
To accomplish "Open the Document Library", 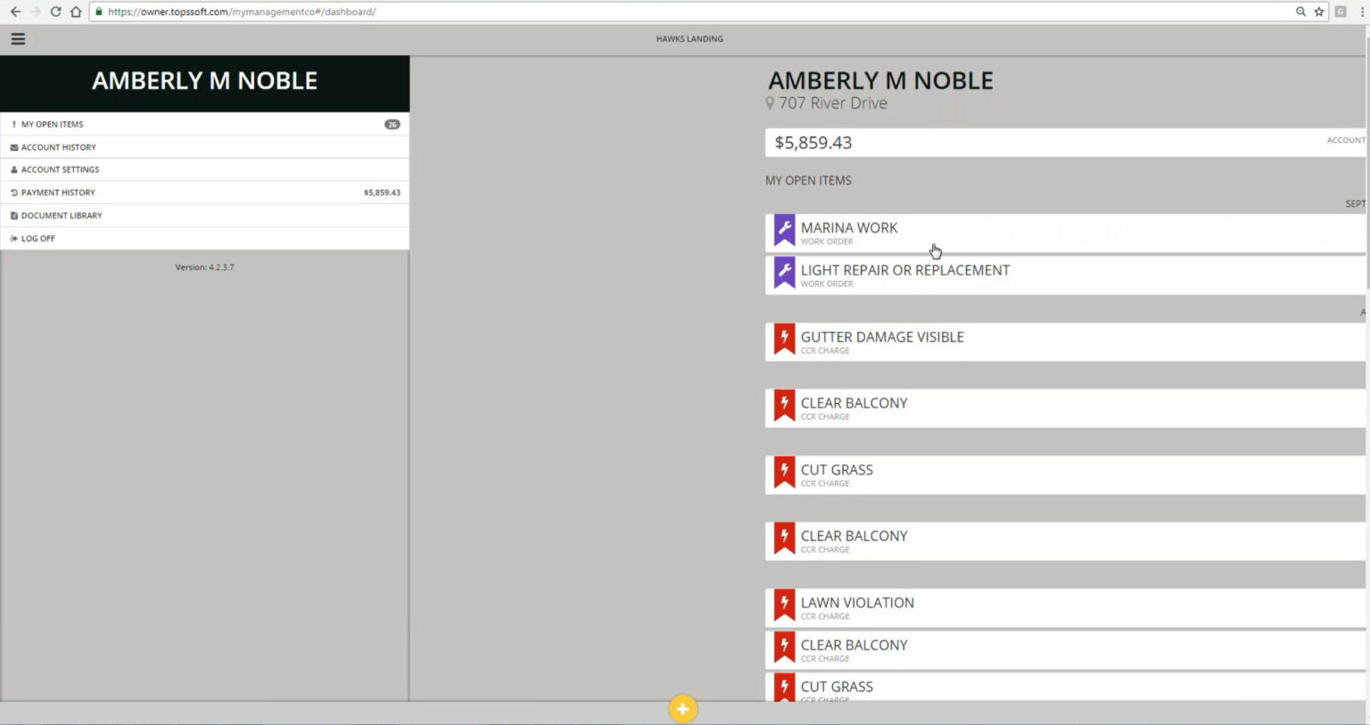I will (x=62, y=216).
